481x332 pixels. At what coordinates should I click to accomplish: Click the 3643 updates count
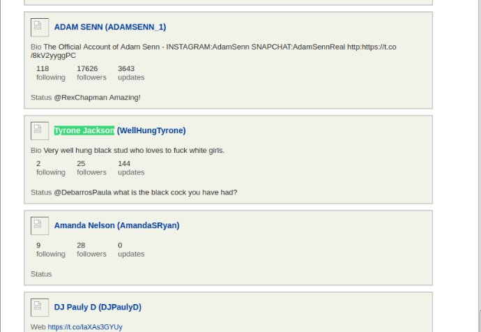126,69
